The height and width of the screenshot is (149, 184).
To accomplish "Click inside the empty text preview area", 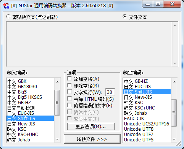I will point(89,44).
